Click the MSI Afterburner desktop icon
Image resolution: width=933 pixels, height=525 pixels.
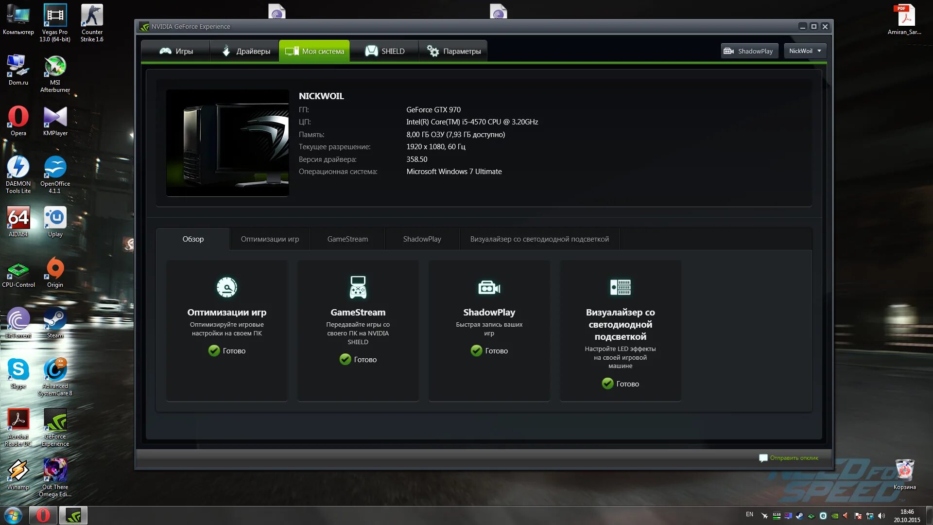[55, 73]
